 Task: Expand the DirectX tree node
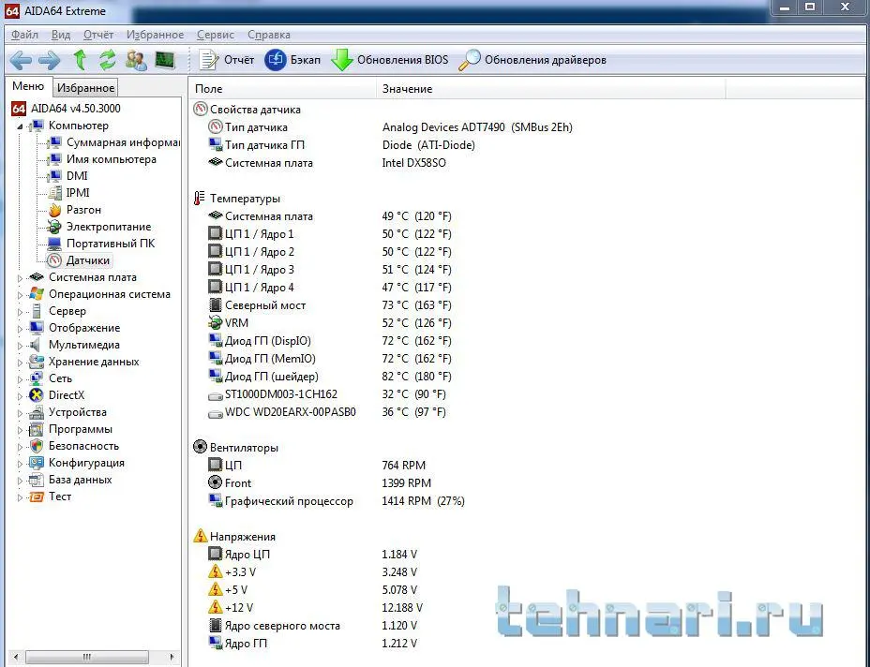coord(20,396)
